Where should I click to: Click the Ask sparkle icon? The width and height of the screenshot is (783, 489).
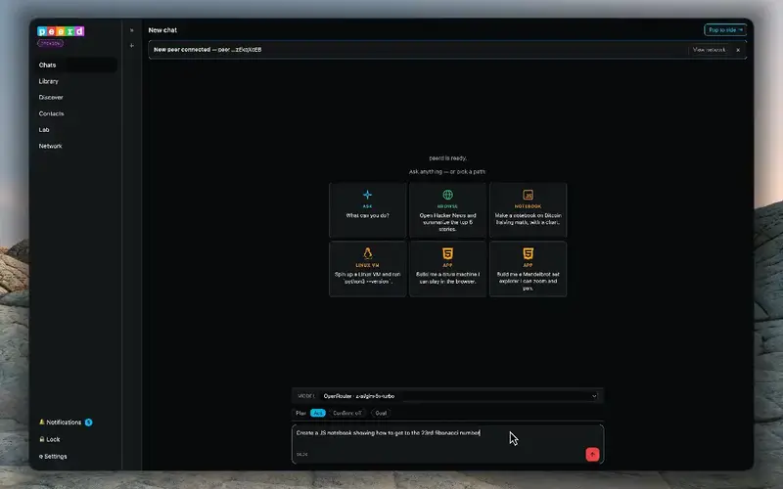(x=368, y=195)
